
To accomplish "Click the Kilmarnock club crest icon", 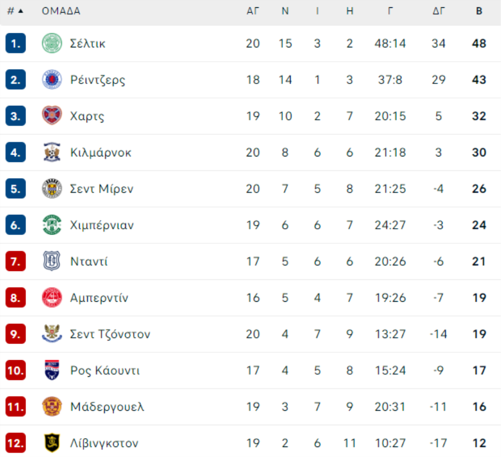I will pos(52,153).
